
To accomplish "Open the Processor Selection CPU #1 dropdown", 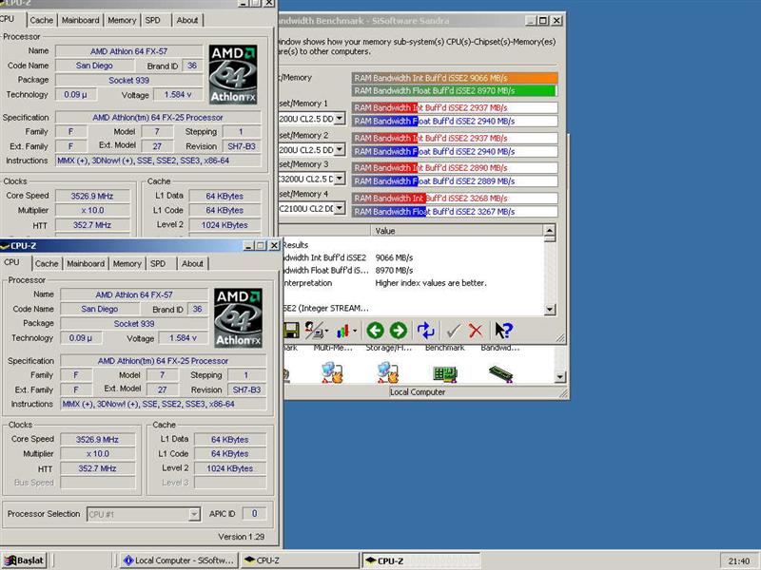I will [144, 514].
